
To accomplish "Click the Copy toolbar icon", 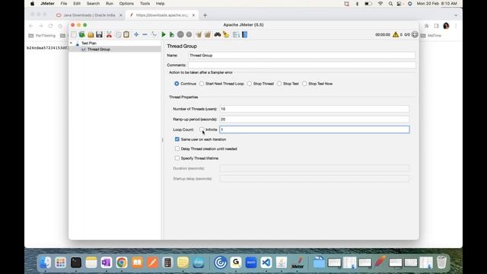I will pos(118,34).
